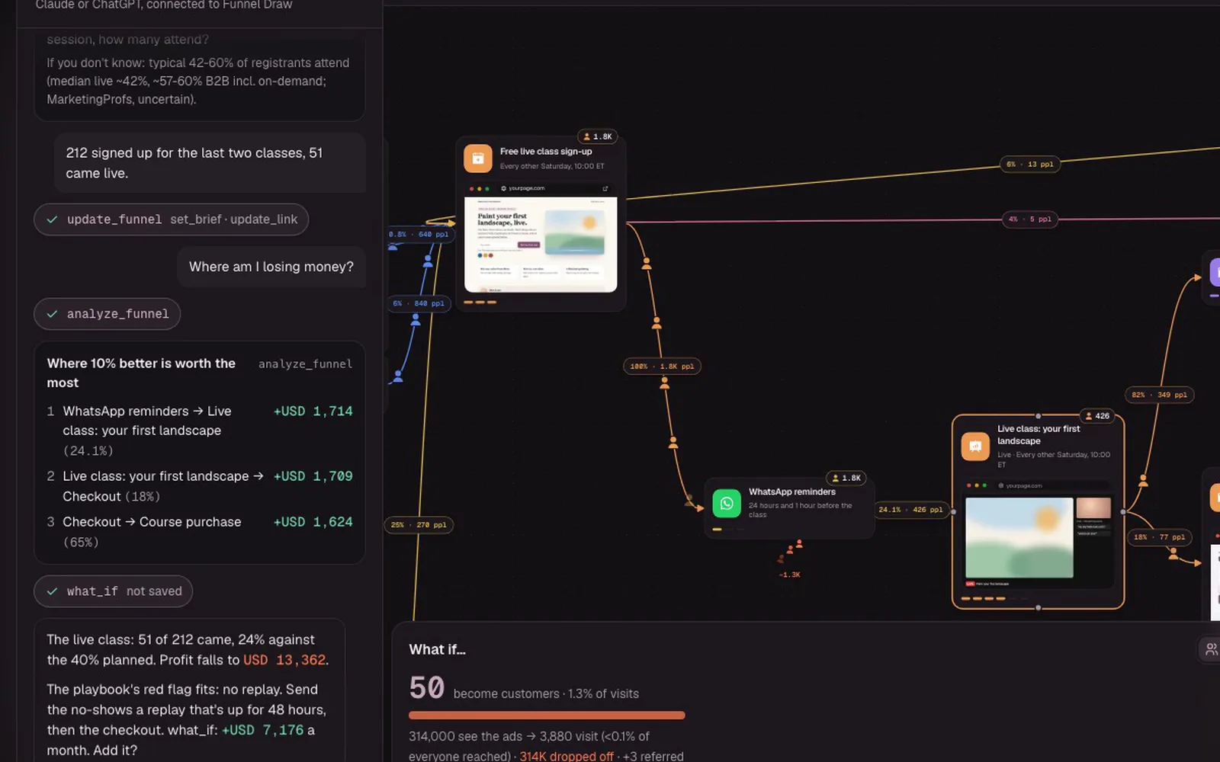Click the 212 signed up chat message
The width and height of the screenshot is (1220, 762).
click(210, 163)
